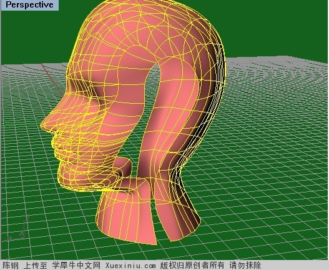Click the red X axis line on grid
This screenshot has width=329, height=270.
click(x=51, y=79)
